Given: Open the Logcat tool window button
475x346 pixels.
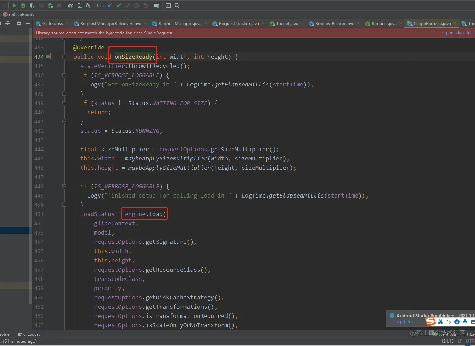Looking at the screenshot, I should tap(29, 334).
